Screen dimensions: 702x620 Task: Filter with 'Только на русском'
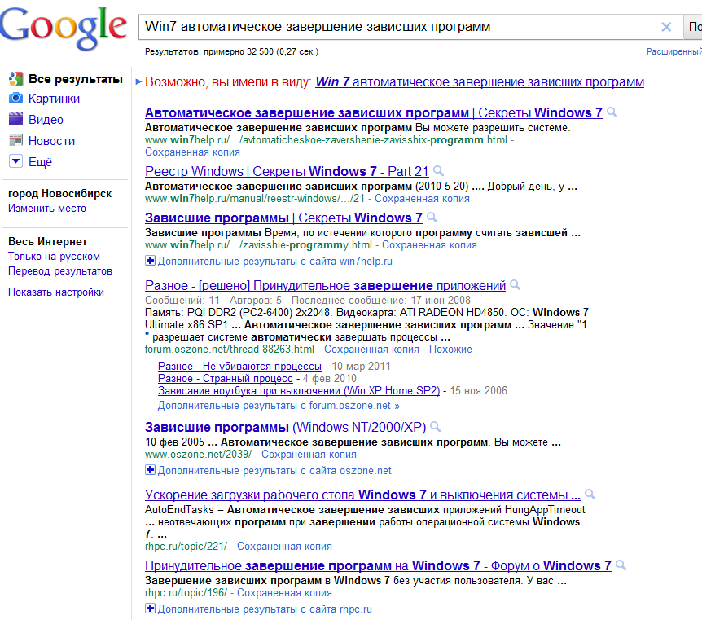click(x=55, y=257)
